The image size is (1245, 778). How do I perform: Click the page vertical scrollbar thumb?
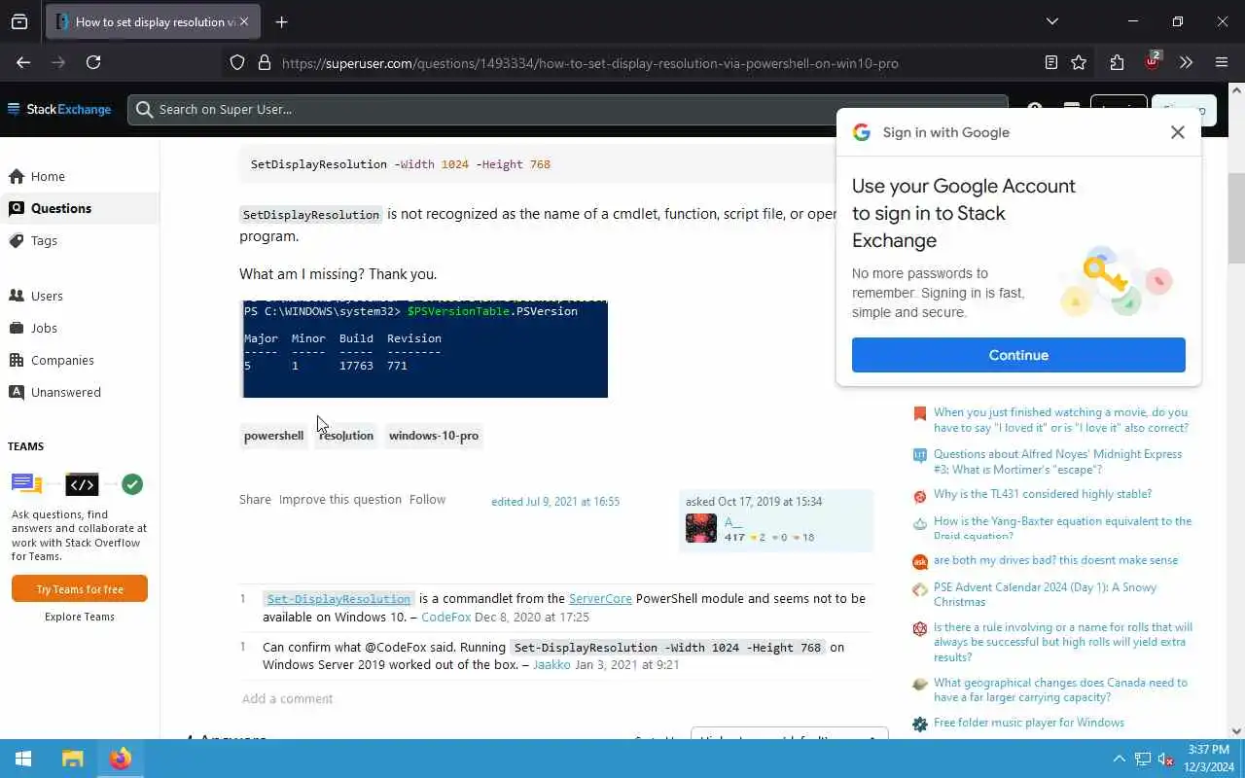(1236, 219)
